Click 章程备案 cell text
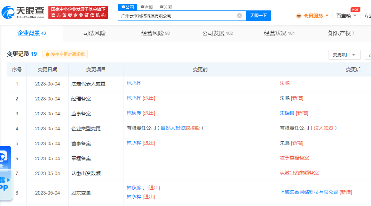This screenshot has height=206, width=371. pyautogui.click(x=81, y=158)
